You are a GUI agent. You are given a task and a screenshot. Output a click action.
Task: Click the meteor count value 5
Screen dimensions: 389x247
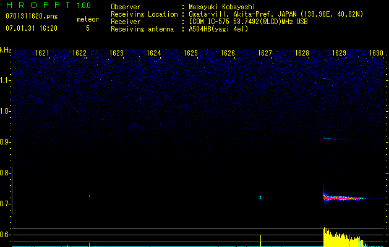point(88,28)
